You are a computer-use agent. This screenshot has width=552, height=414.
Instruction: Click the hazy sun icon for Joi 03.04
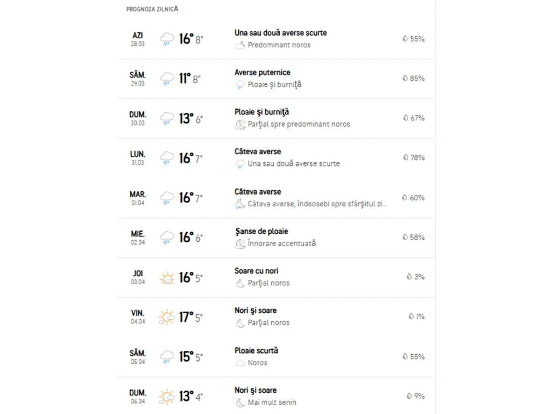click(167, 278)
